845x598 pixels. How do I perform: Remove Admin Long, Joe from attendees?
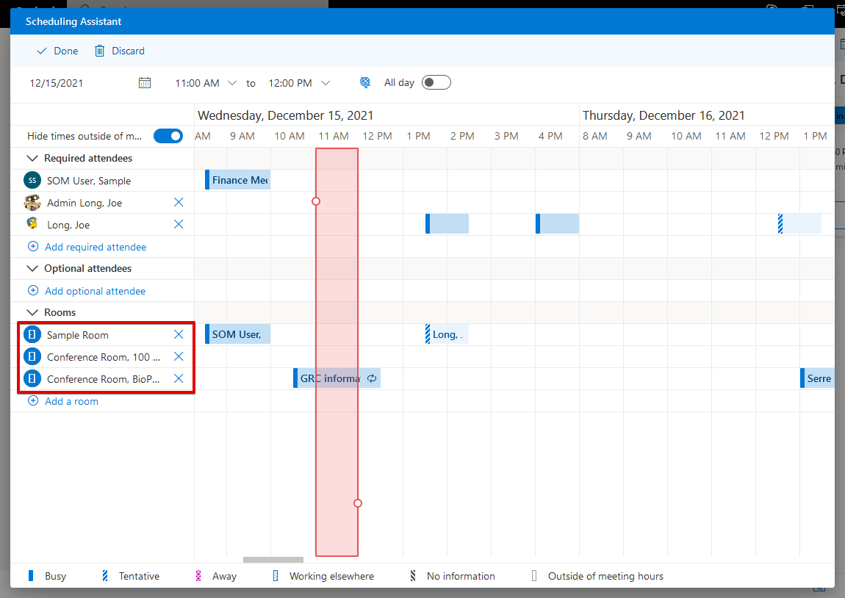178,202
